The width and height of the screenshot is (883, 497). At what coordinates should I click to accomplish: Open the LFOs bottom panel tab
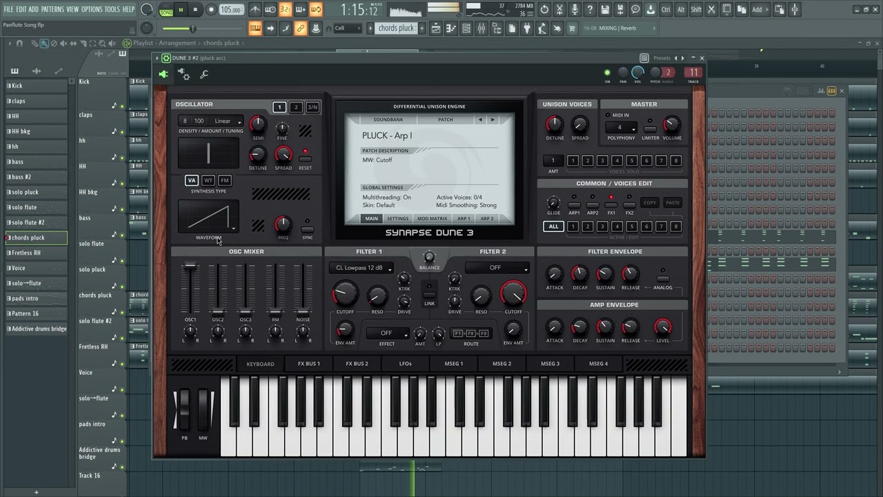click(405, 364)
